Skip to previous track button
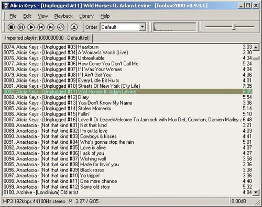 pos(41,27)
